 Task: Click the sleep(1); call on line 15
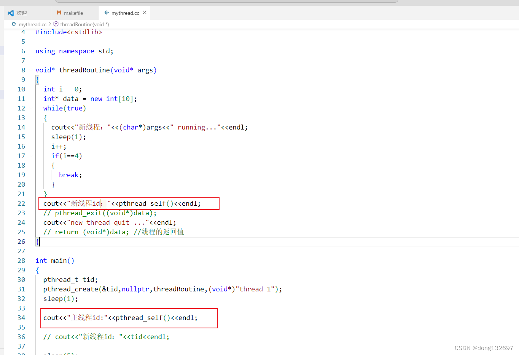tap(69, 137)
